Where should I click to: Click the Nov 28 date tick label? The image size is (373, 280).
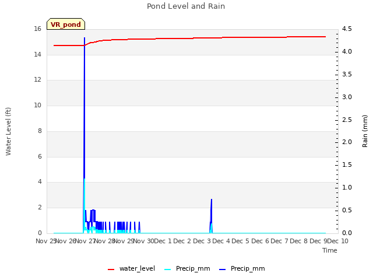tap(105, 241)
